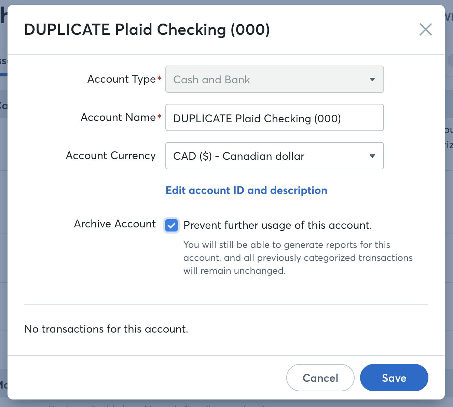
Task: Open the Account Type selector showing Cash and Bank
Action: click(x=275, y=79)
